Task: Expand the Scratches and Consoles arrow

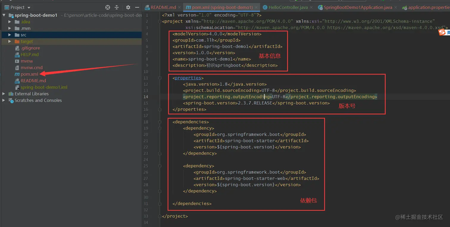Action: [4, 100]
